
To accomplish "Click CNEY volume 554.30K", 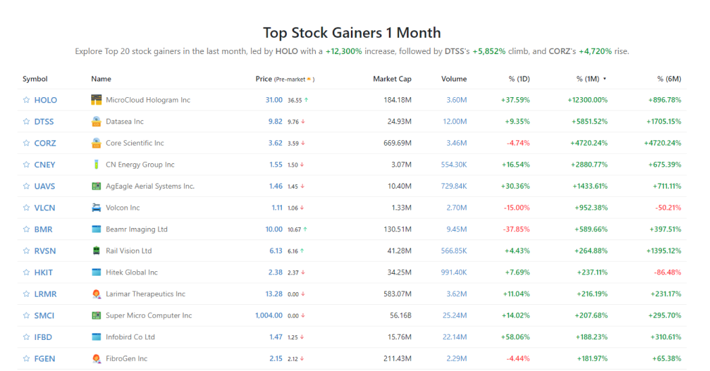I will pyautogui.click(x=454, y=165).
